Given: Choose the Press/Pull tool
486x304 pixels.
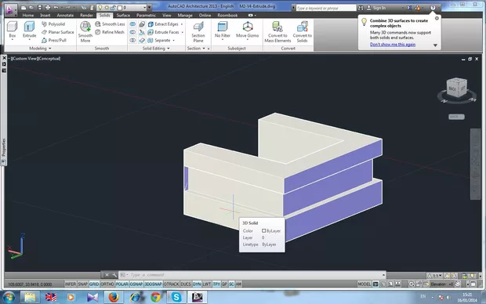Looking at the screenshot, I should pos(54,40).
